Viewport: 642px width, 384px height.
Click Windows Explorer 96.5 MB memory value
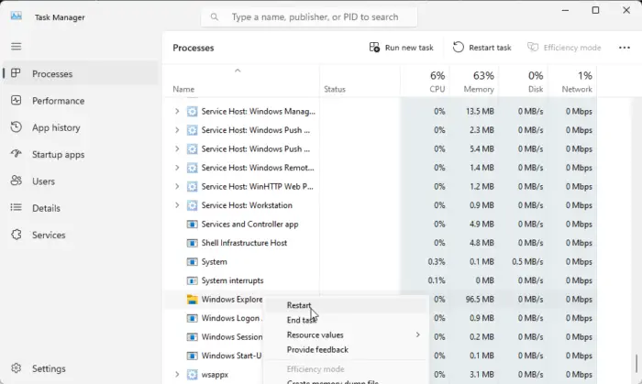pyautogui.click(x=480, y=300)
